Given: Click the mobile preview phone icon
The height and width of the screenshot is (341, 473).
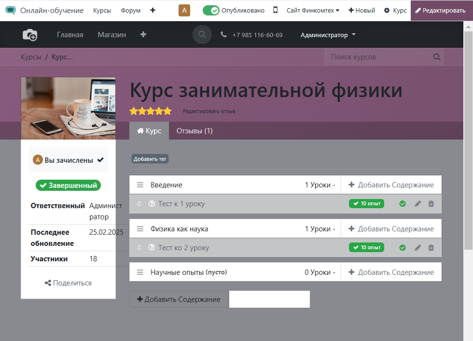Looking at the screenshot, I should (275, 10).
